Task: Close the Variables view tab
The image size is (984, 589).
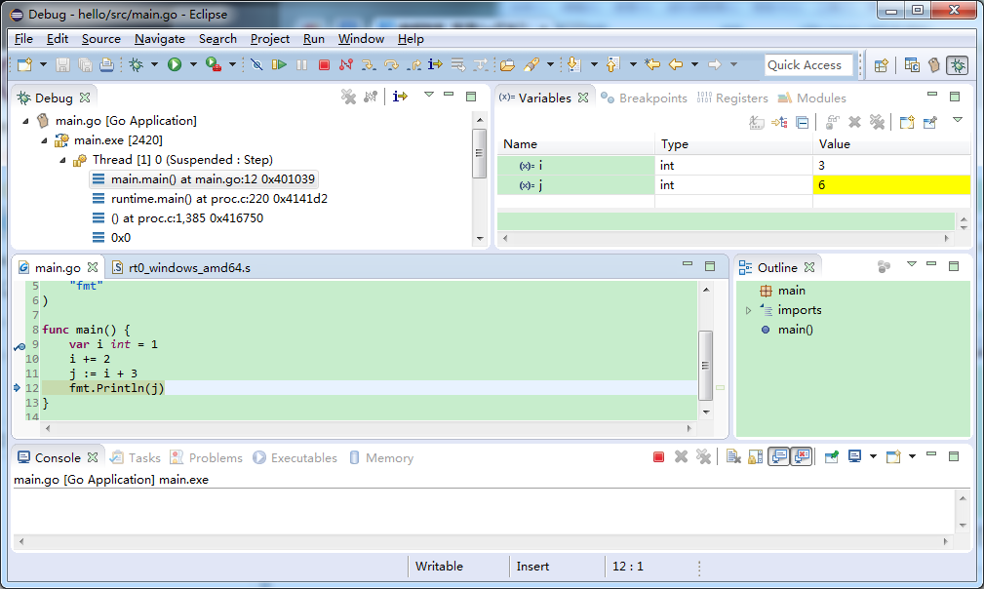Action: (583, 98)
